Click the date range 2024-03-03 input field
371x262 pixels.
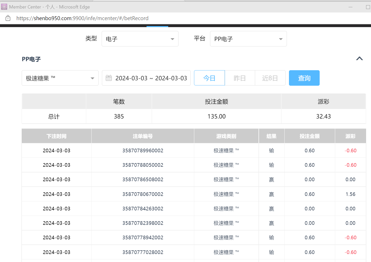(151, 78)
